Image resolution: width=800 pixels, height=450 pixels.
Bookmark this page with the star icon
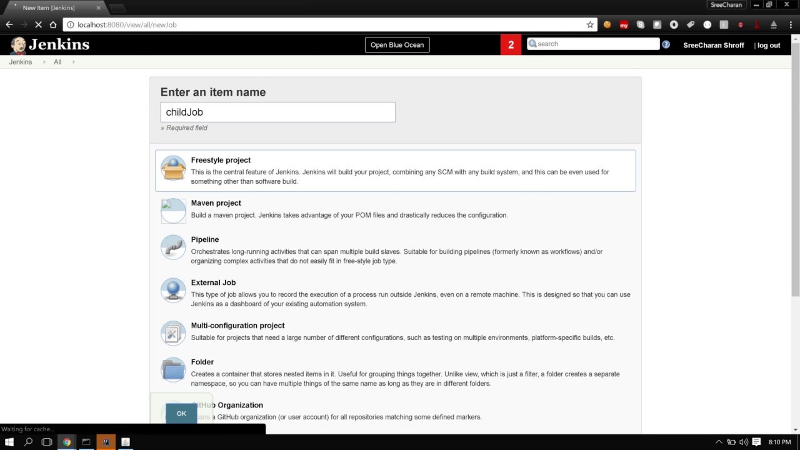590,24
